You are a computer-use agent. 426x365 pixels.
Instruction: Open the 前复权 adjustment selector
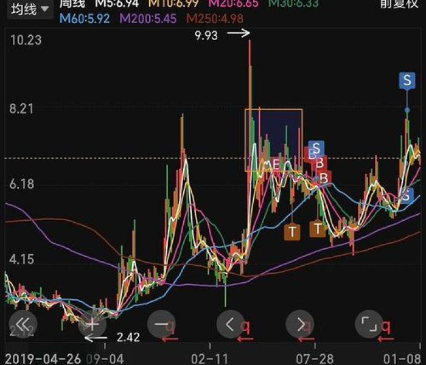(399, 4)
